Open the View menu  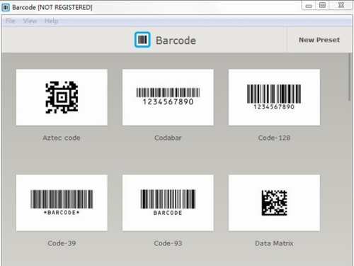30,21
